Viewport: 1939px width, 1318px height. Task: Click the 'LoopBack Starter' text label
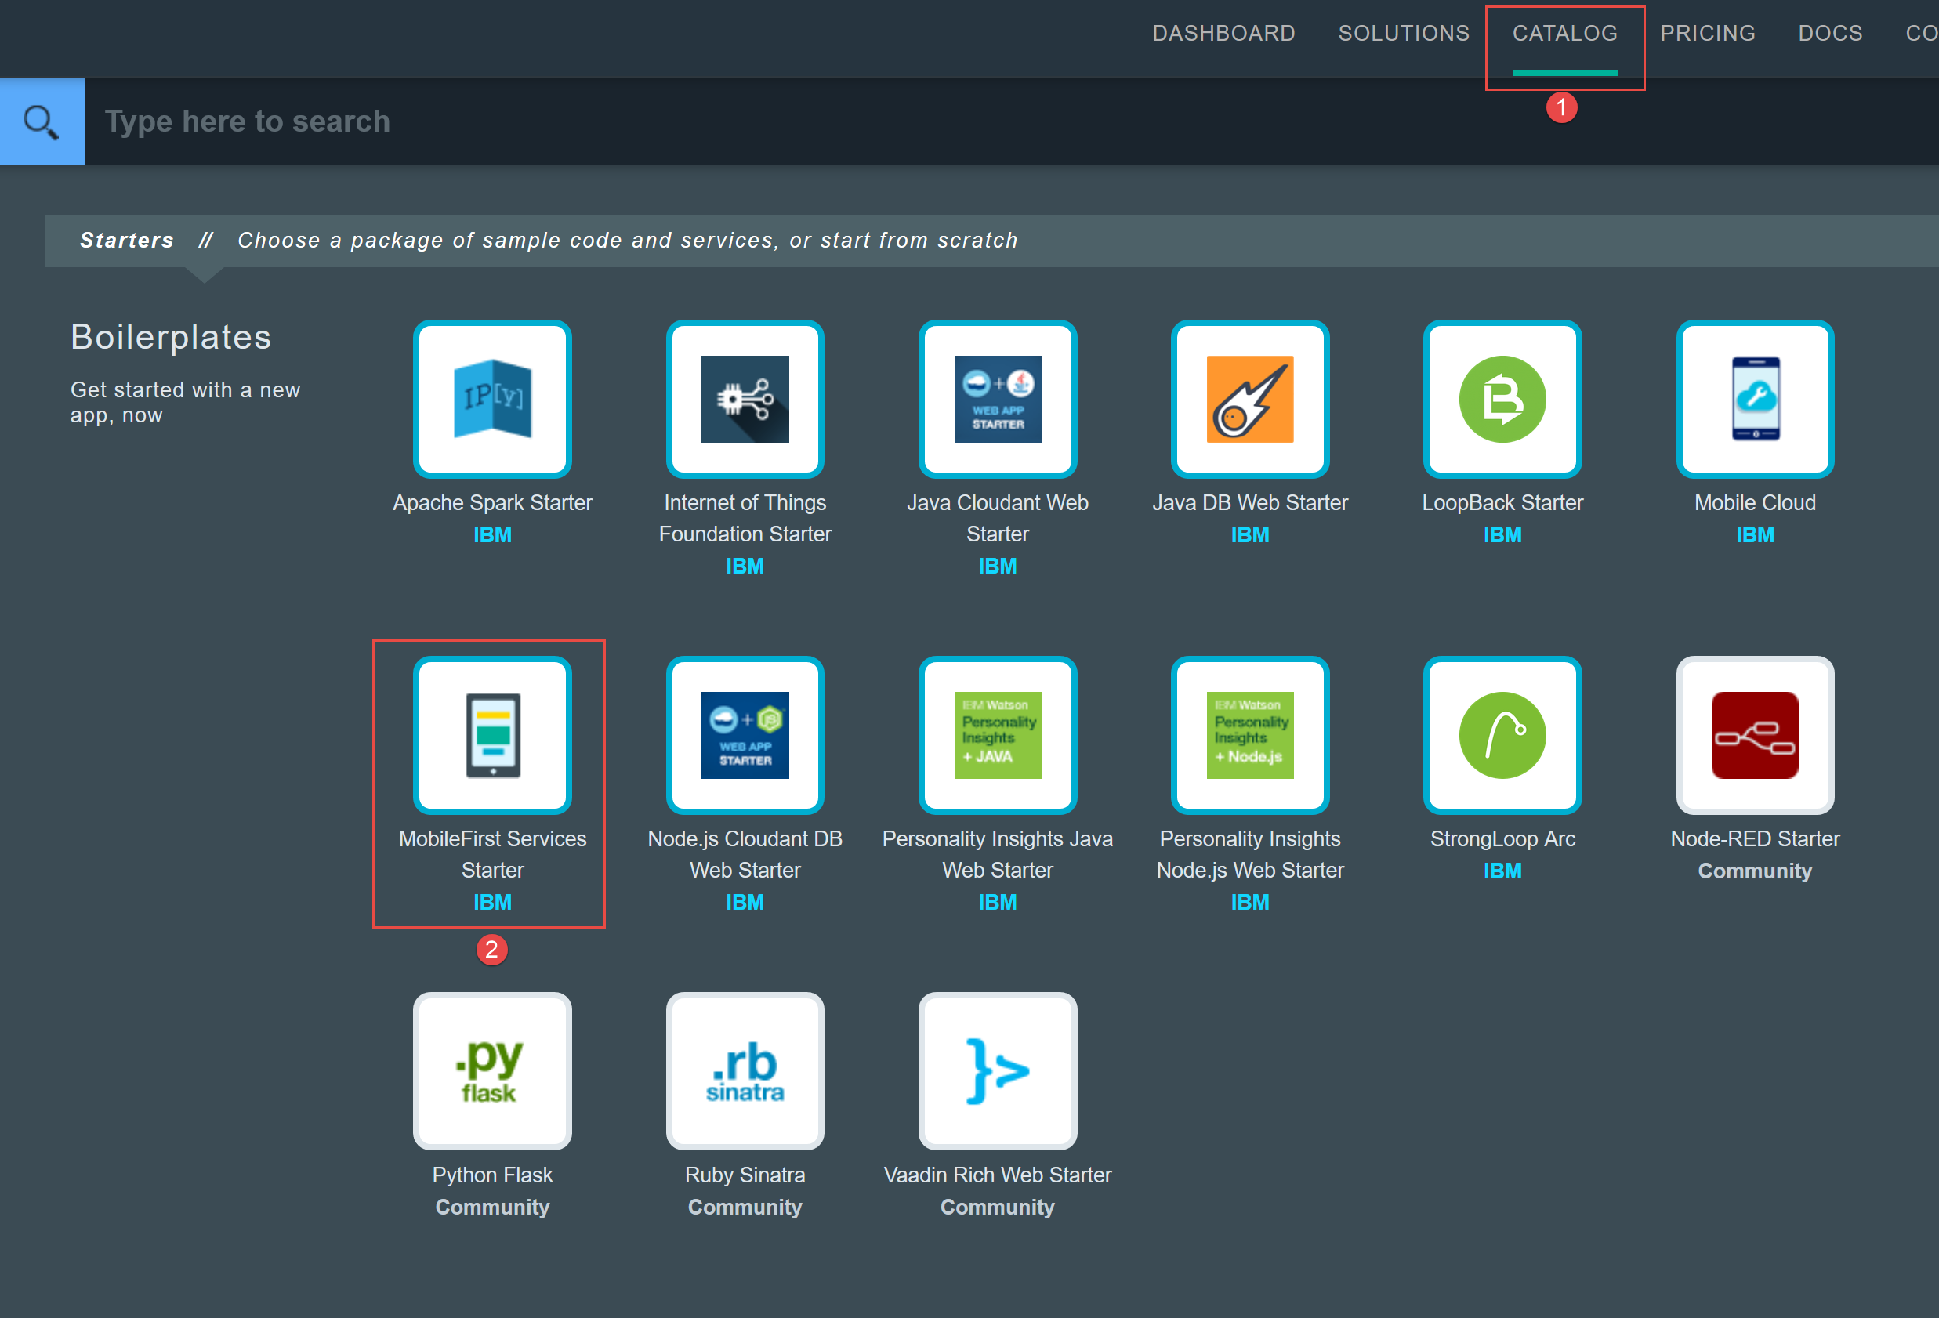(1502, 503)
